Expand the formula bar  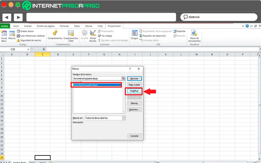coord(260,49)
